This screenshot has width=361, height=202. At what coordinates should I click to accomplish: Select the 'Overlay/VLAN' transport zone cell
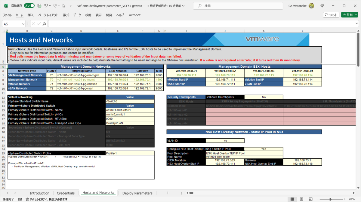(x=130, y=123)
